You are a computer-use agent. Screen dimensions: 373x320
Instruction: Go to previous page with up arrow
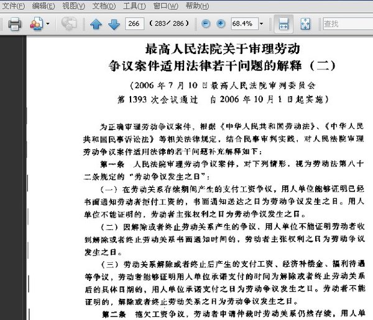pyautogui.click(x=96, y=24)
